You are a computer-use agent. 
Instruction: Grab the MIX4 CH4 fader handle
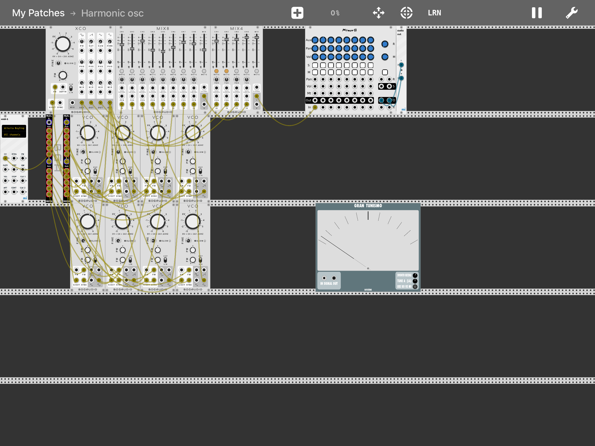[247, 37]
